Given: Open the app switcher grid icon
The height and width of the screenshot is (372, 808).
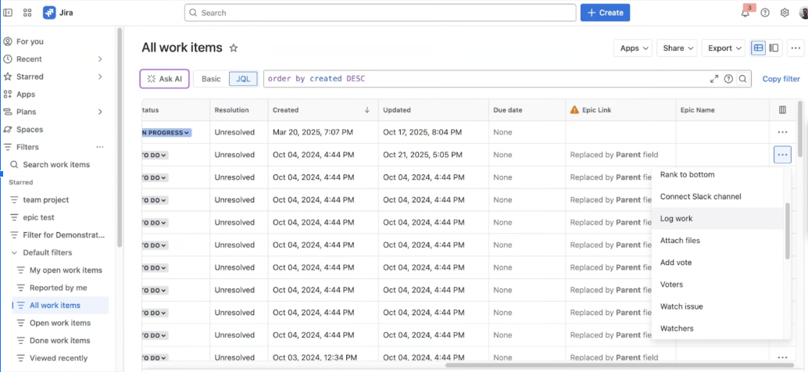Looking at the screenshot, I should [x=27, y=13].
